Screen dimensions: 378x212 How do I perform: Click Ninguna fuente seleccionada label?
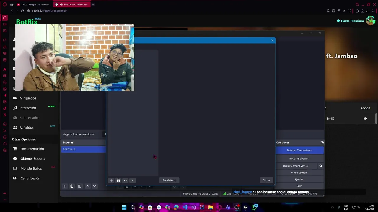tap(78, 134)
